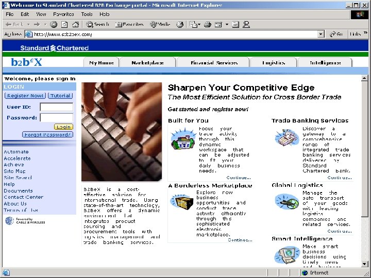The height and width of the screenshot is (278, 371).
Task: Switch to the Financial Services tab
Action: click(214, 63)
